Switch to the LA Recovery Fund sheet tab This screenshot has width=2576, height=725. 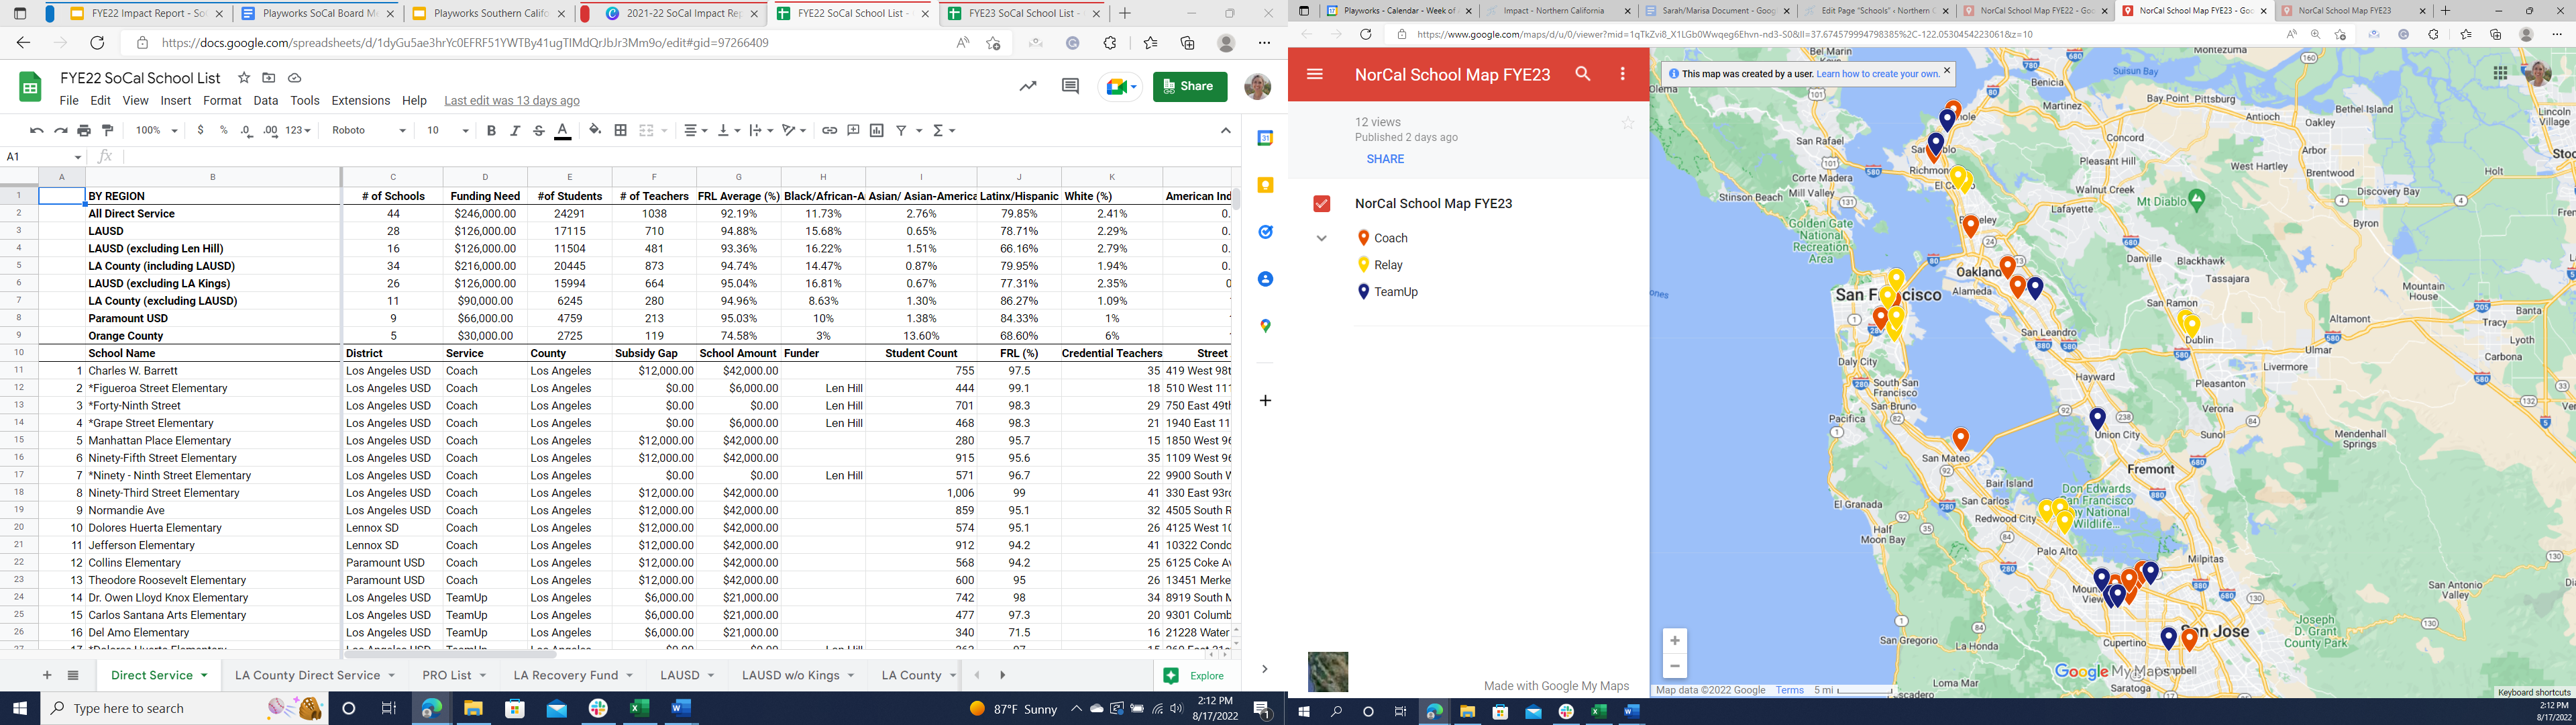565,675
